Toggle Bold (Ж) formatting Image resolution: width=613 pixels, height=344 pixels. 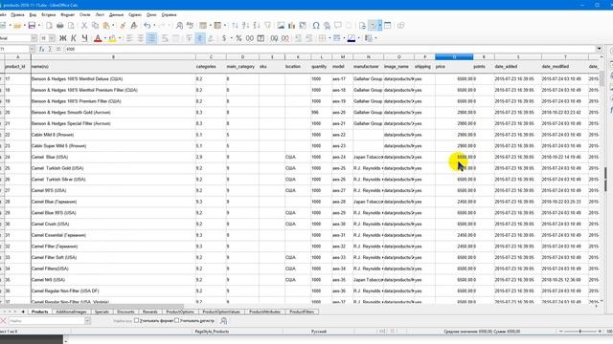(x=62, y=38)
